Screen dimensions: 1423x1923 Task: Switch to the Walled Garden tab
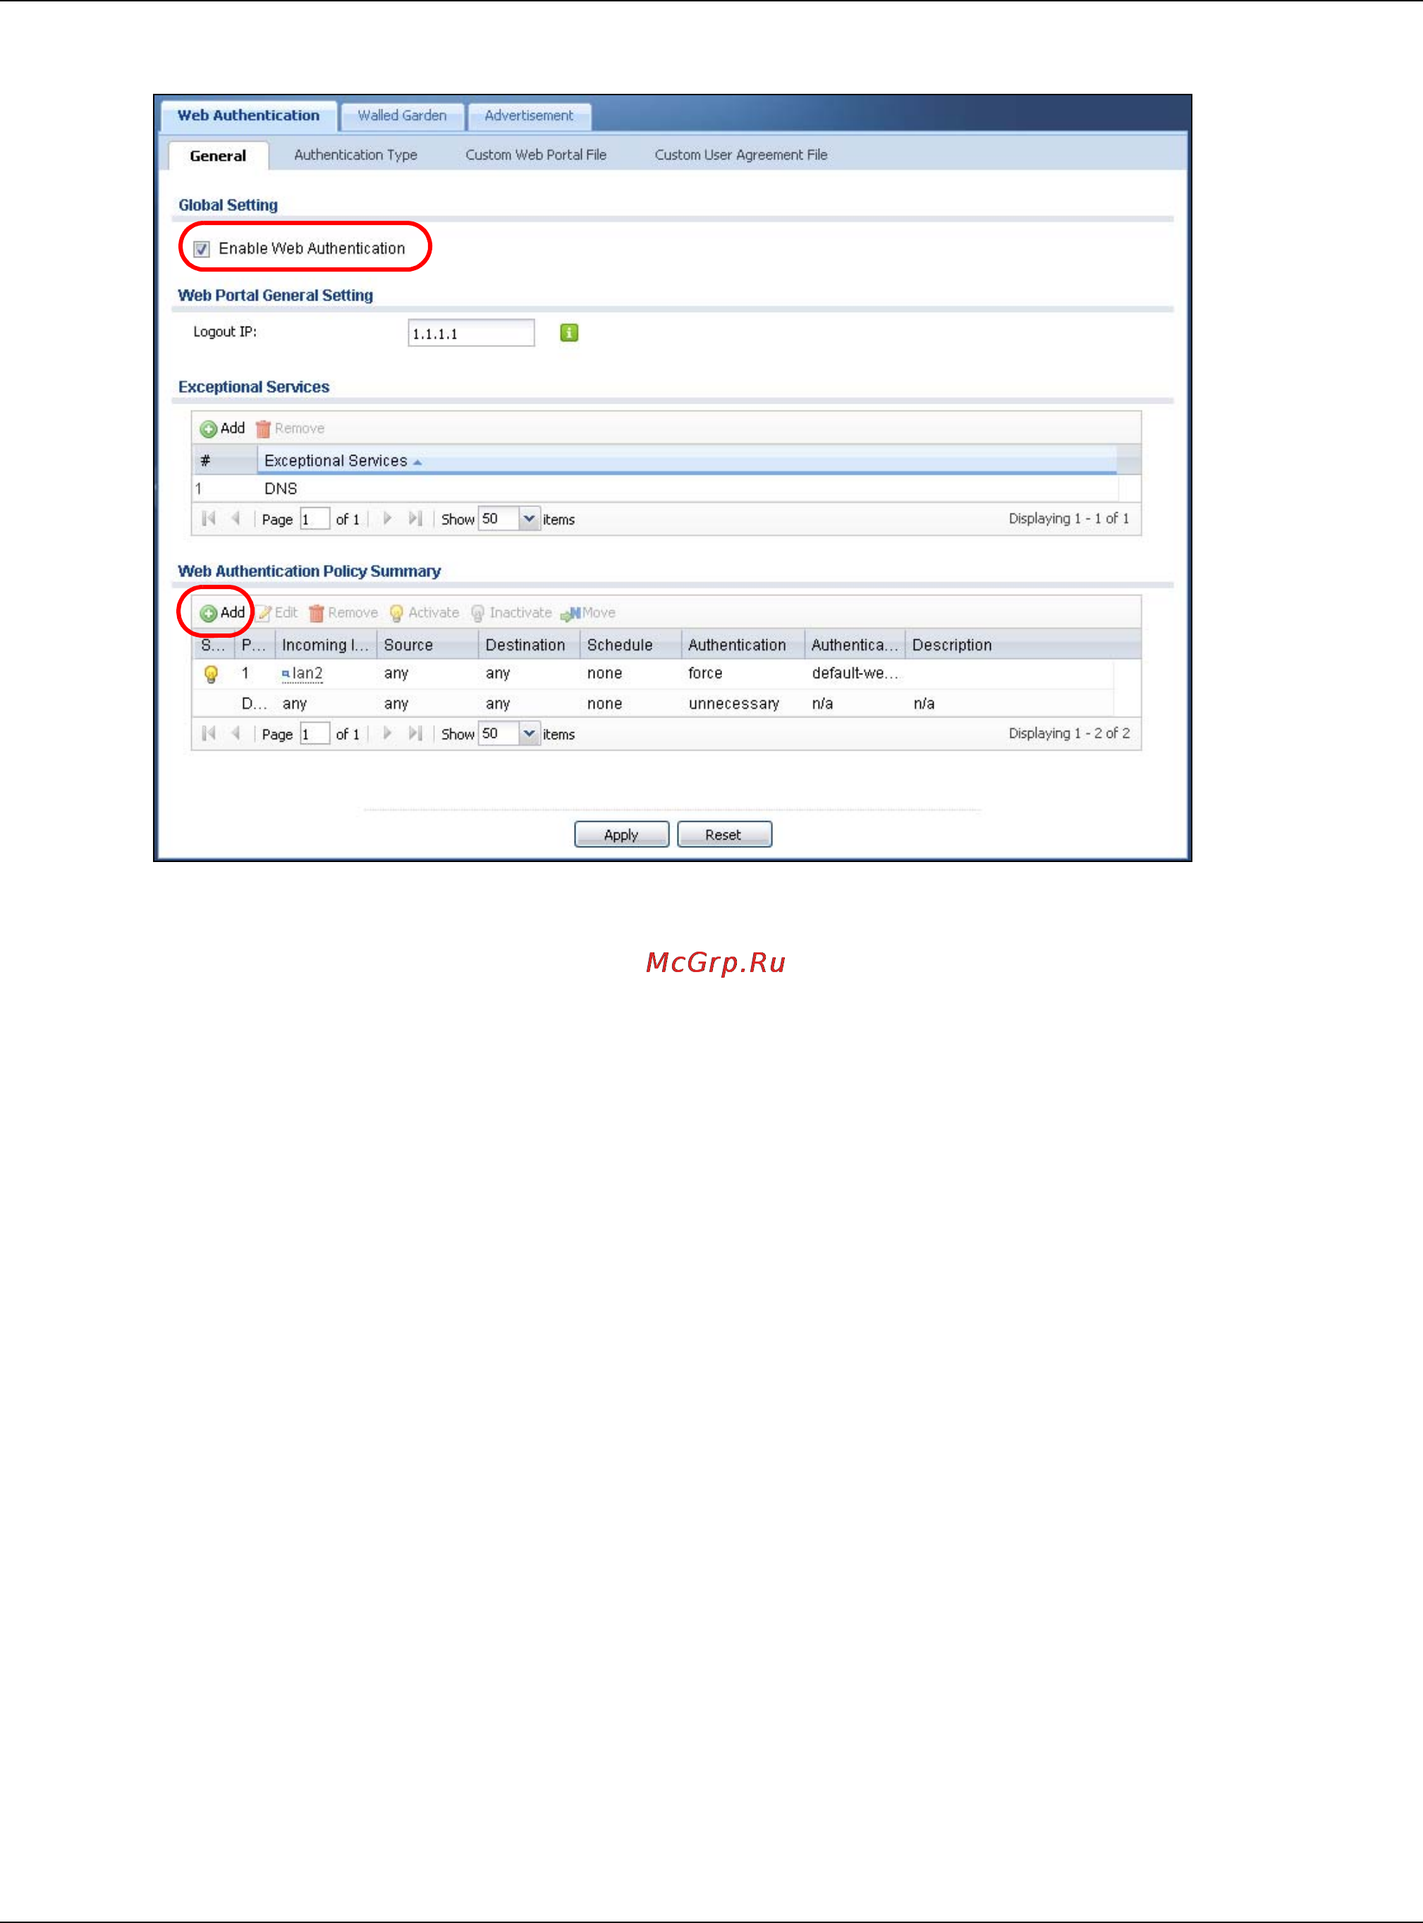click(402, 116)
